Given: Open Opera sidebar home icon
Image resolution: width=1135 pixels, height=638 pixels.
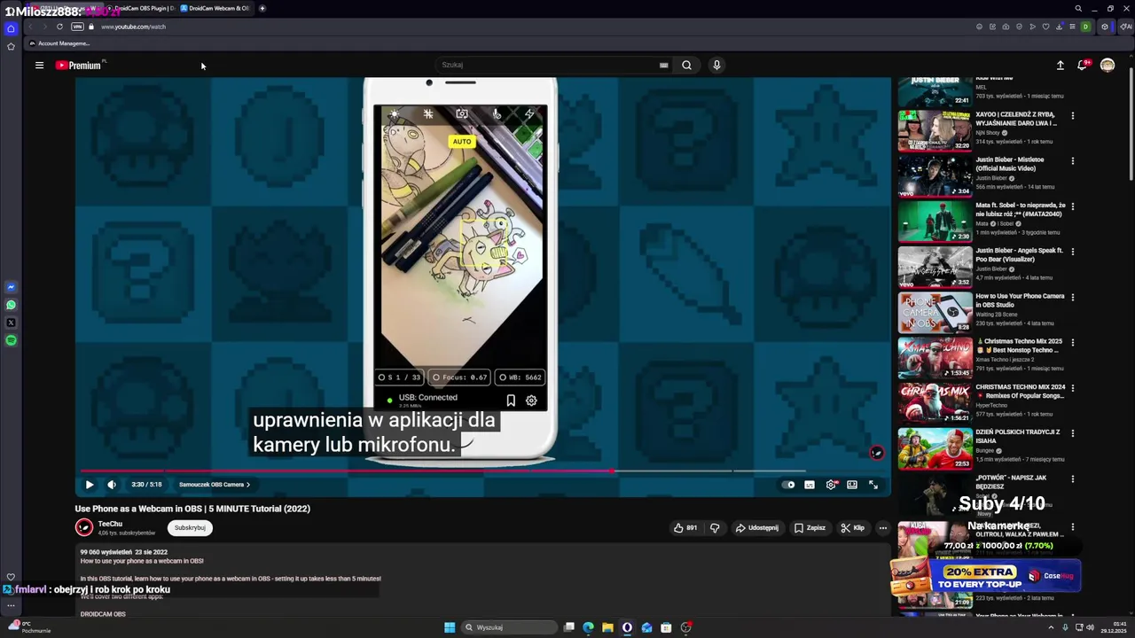Looking at the screenshot, I should (11, 28).
